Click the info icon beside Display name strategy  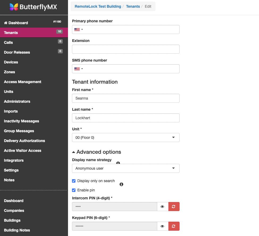pyautogui.click(x=118, y=163)
